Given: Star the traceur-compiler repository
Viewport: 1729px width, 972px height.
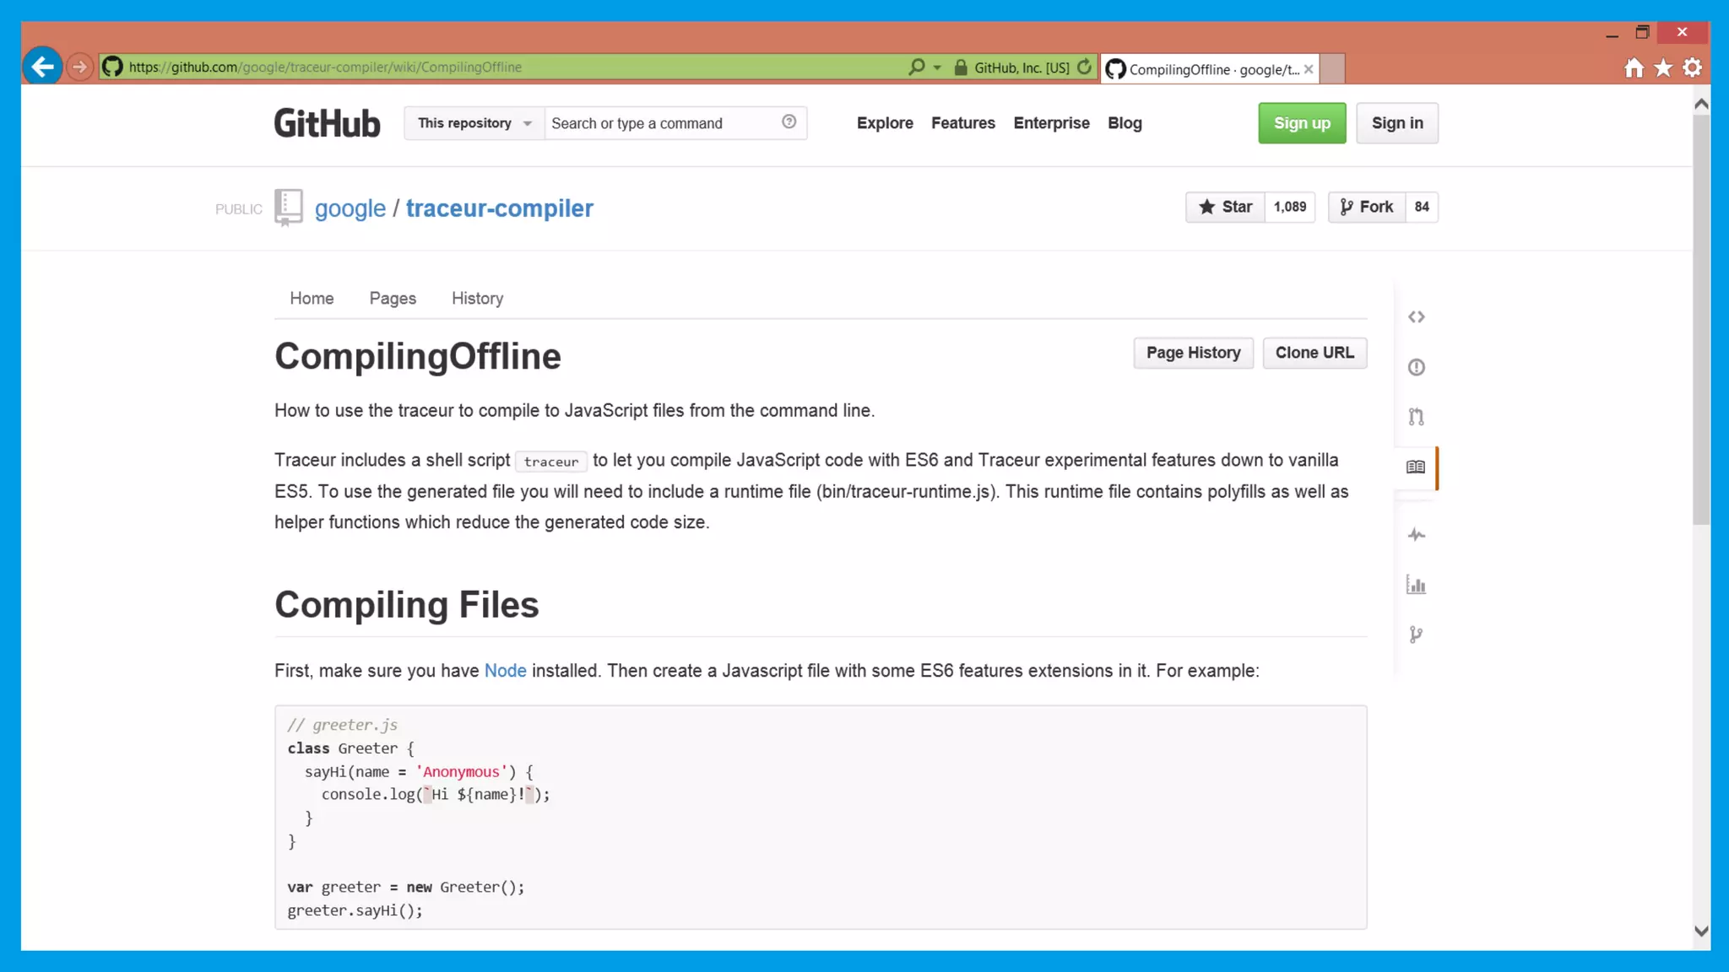Looking at the screenshot, I should pyautogui.click(x=1225, y=207).
